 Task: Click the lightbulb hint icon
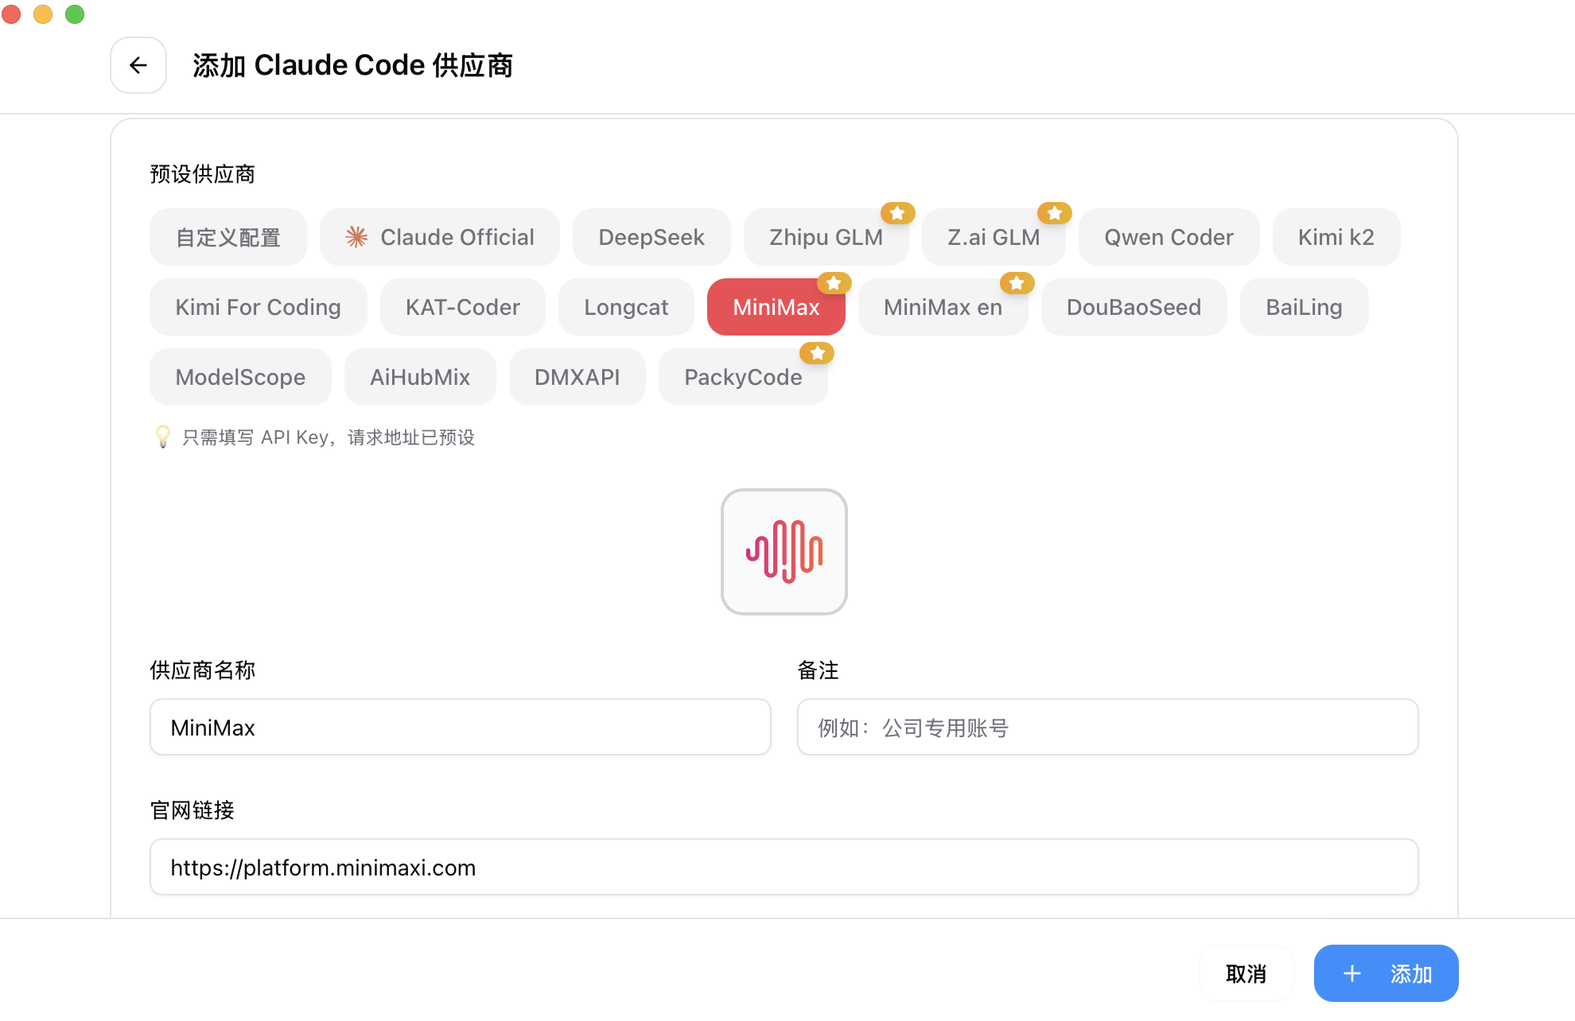tap(162, 437)
